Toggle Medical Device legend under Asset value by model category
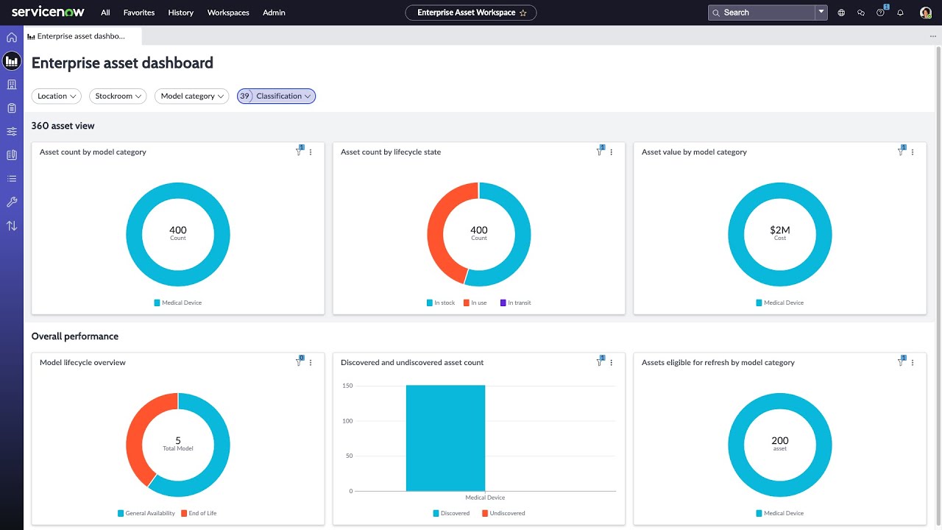This screenshot has width=942, height=530. 780,303
